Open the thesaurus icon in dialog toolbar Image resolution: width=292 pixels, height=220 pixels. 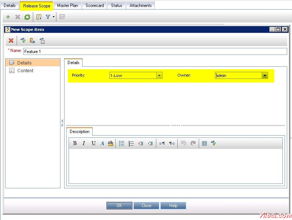32,41
